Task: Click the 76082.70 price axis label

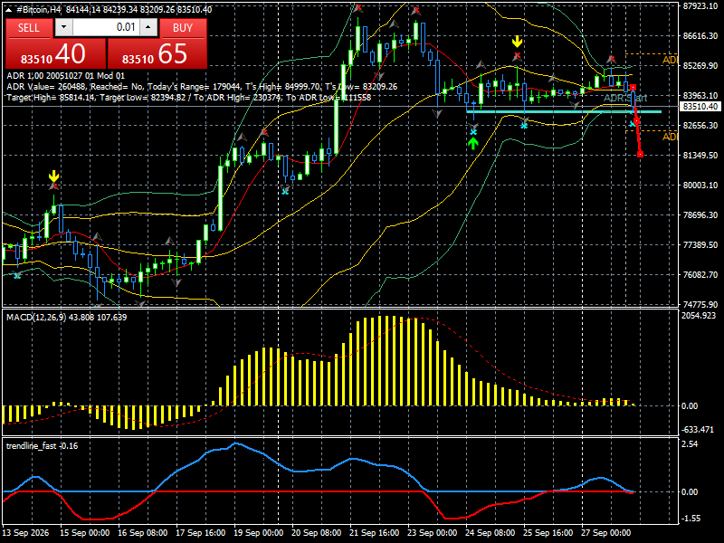Action: (x=700, y=274)
